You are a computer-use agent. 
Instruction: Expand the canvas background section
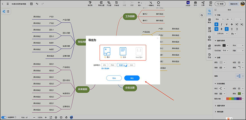(215, 111)
